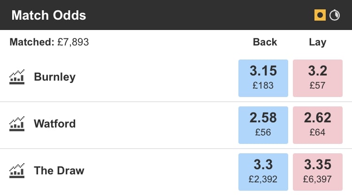The height and width of the screenshot is (195, 352).
Task: Back The Draw at 3.3
Action: click(x=263, y=171)
